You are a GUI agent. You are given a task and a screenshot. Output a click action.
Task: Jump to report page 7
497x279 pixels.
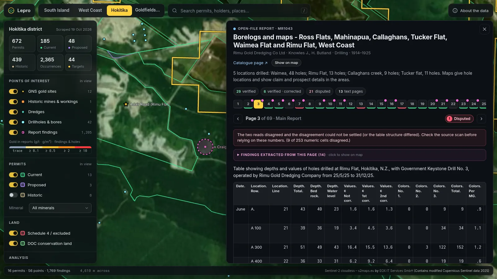pyautogui.click(x=299, y=104)
